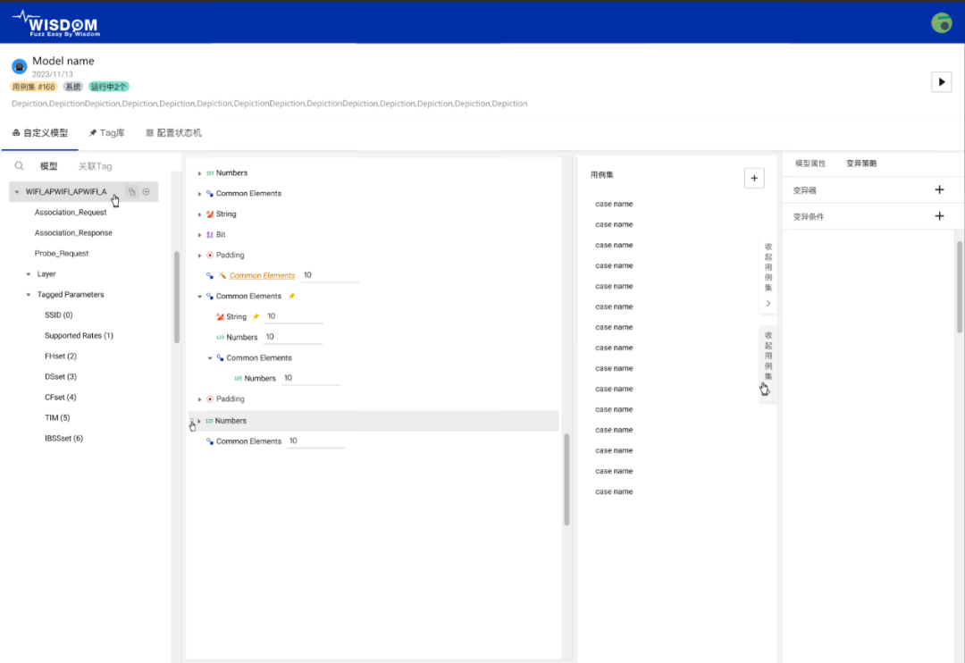Click the WISDOM logo in header
This screenshot has width=965, height=663.
[56, 23]
